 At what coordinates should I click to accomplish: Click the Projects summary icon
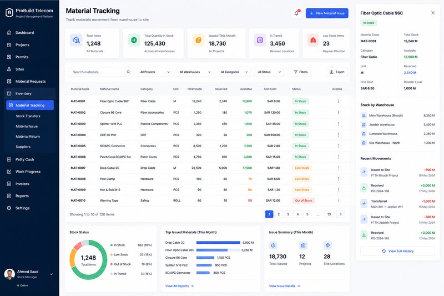click(x=303, y=245)
